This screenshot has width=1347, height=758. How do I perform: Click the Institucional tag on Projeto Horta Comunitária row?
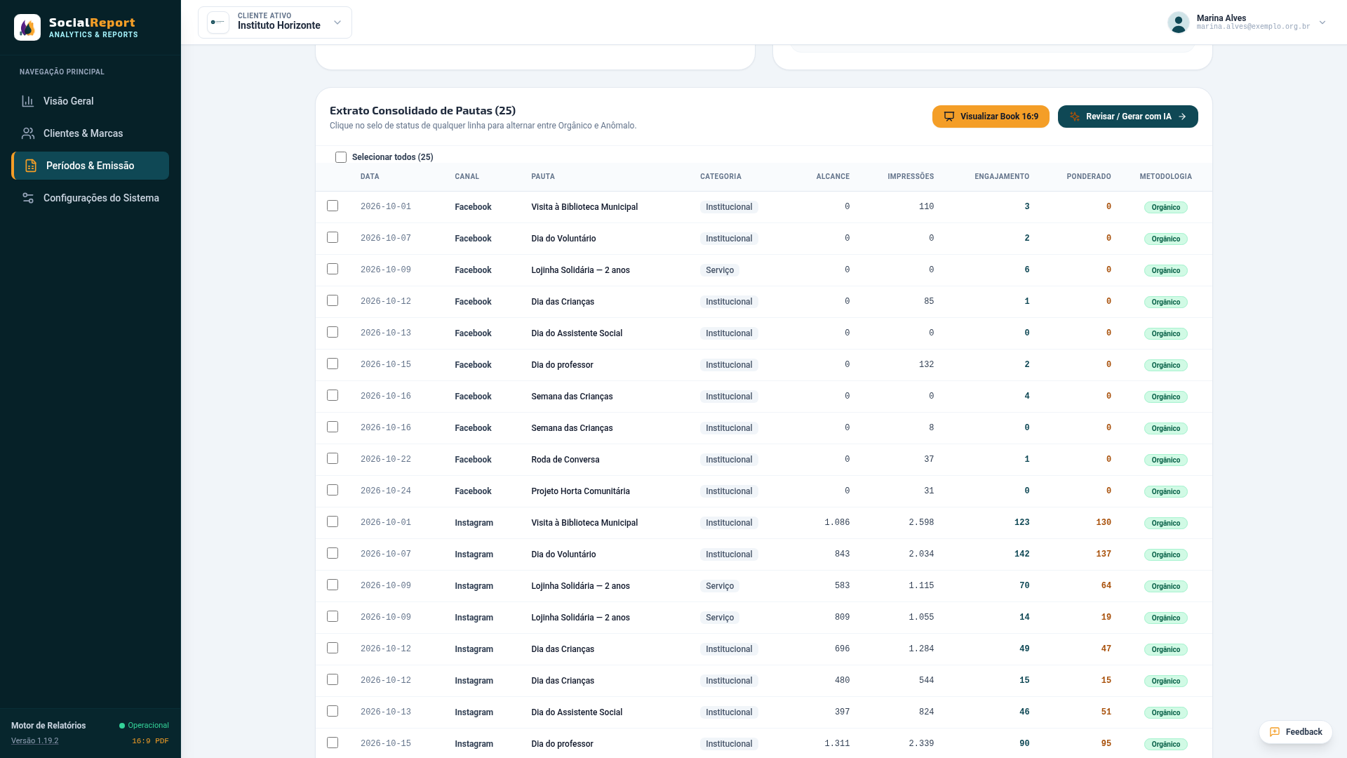[x=729, y=491]
